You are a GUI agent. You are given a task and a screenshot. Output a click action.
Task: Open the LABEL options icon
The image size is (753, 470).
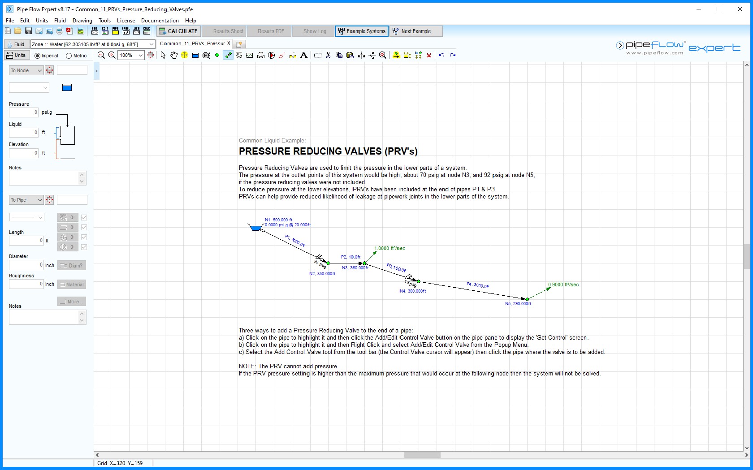pos(126,31)
